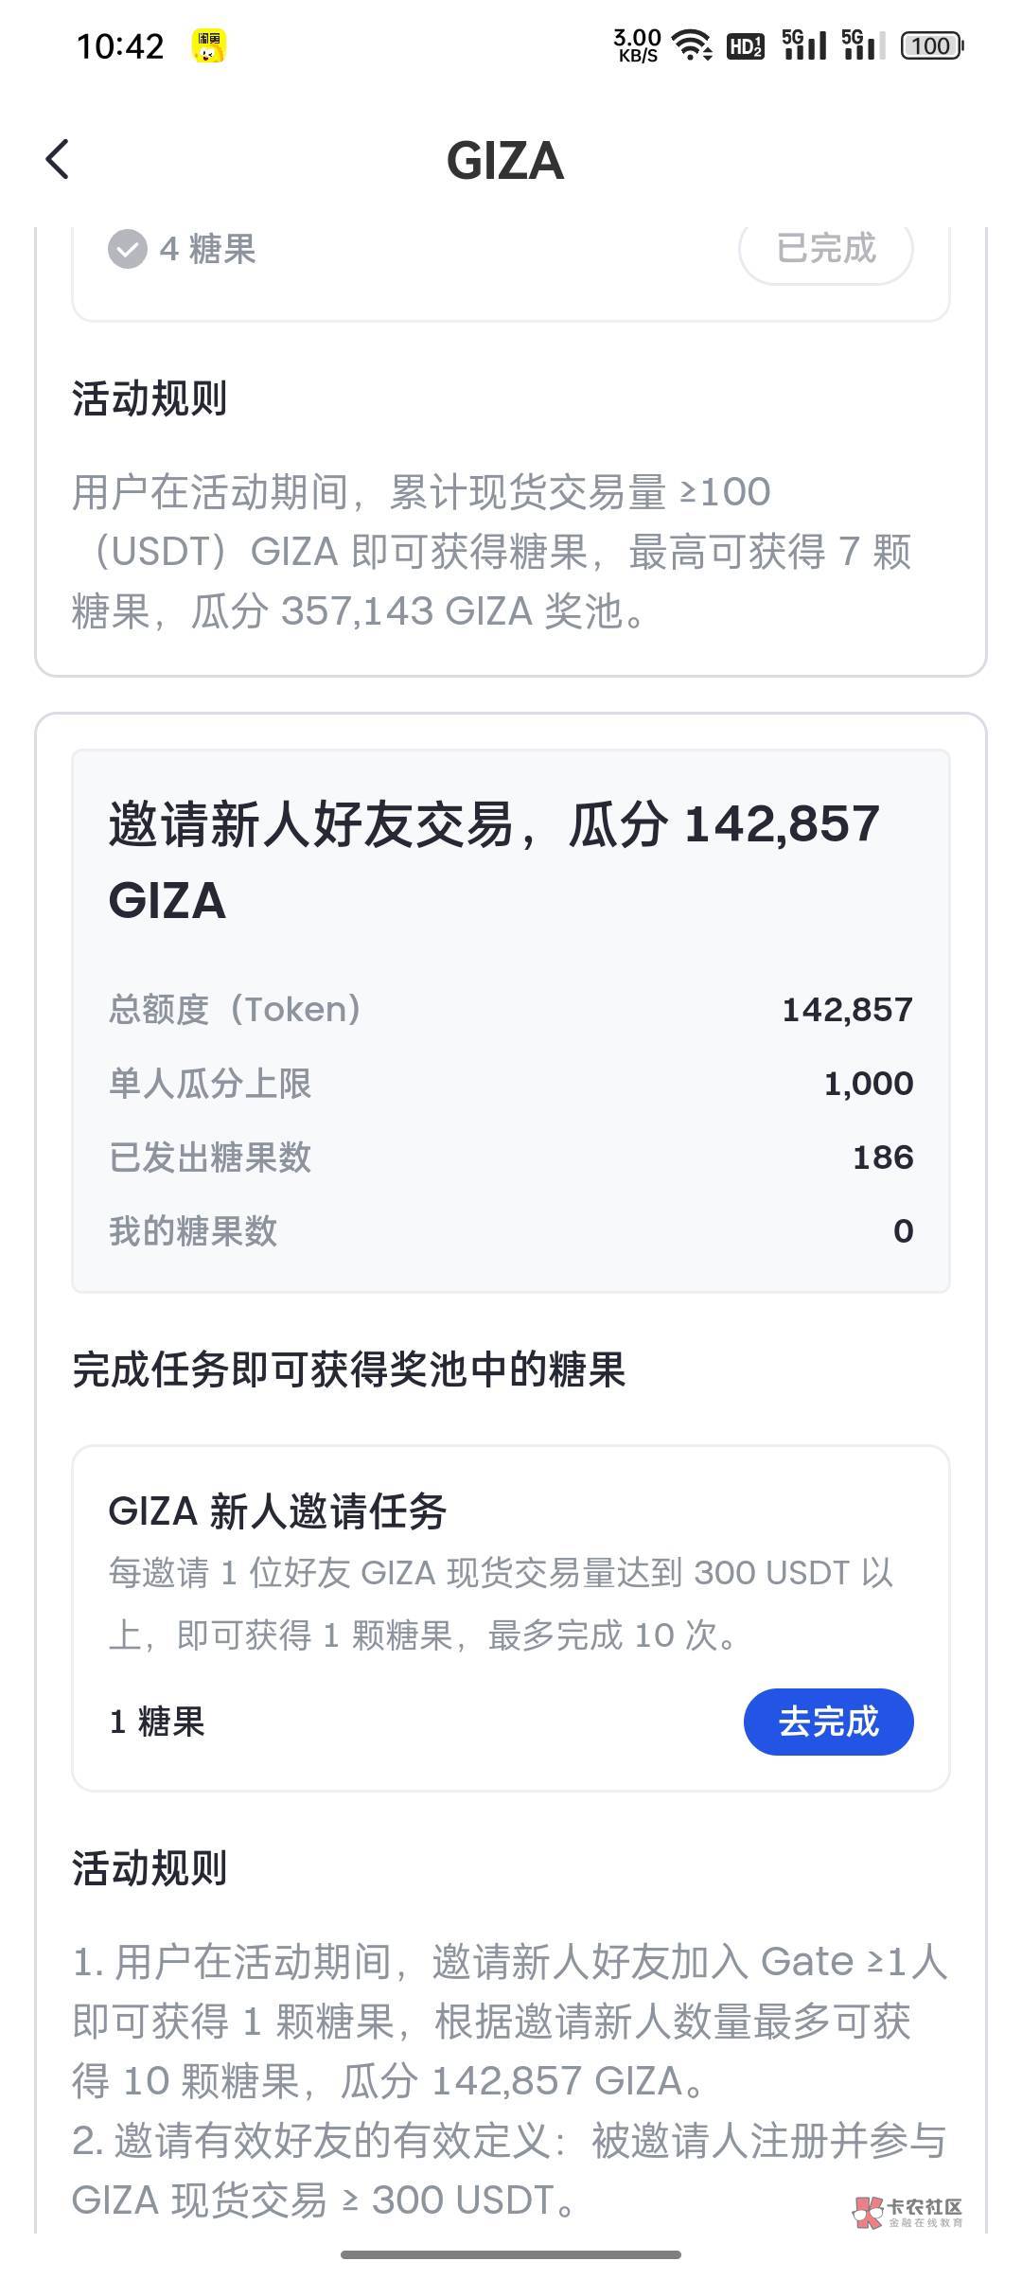Image resolution: width=1022 pixels, height=2279 pixels.
Task: Tap the Wi-Fi status icon
Action: coord(692,44)
